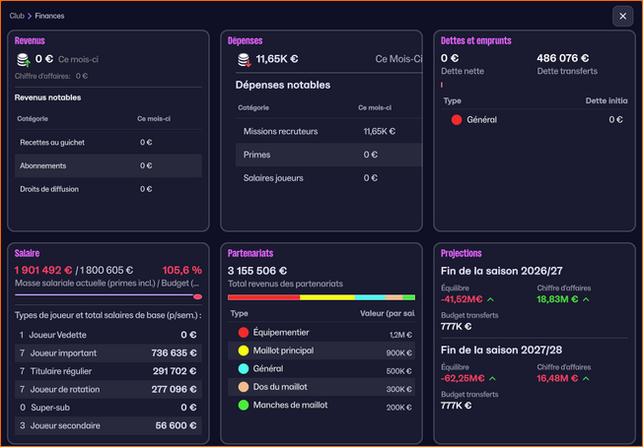Open the Partenariats panel header
The image size is (643, 447).
tap(251, 253)
